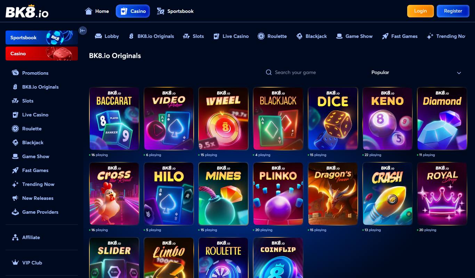Open the Home tab in header
The height and width of the screenshot is (278, 475).
97,11
